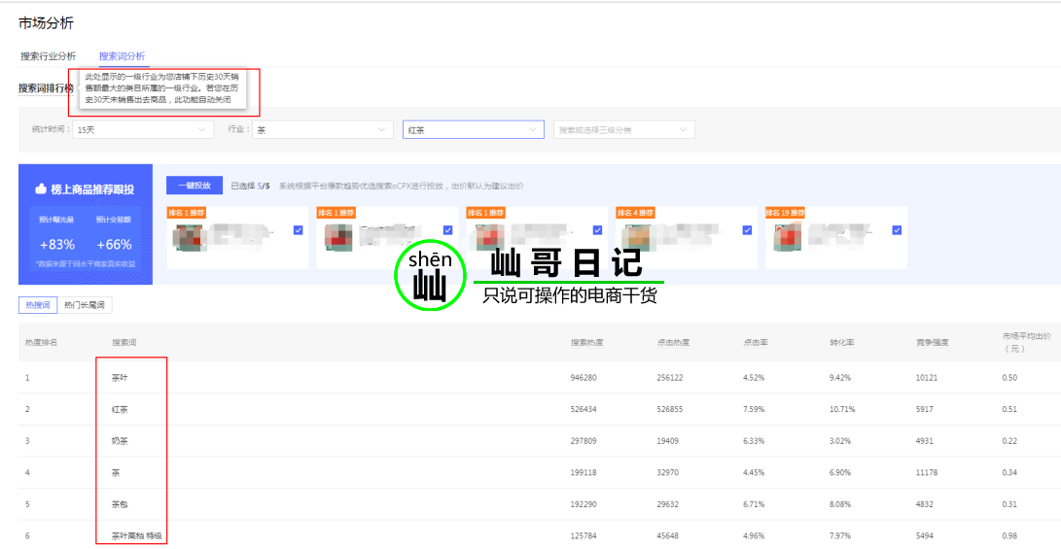1061x549 pixels.
Task: Click the 点击率 column header
Action: [756, 342]
